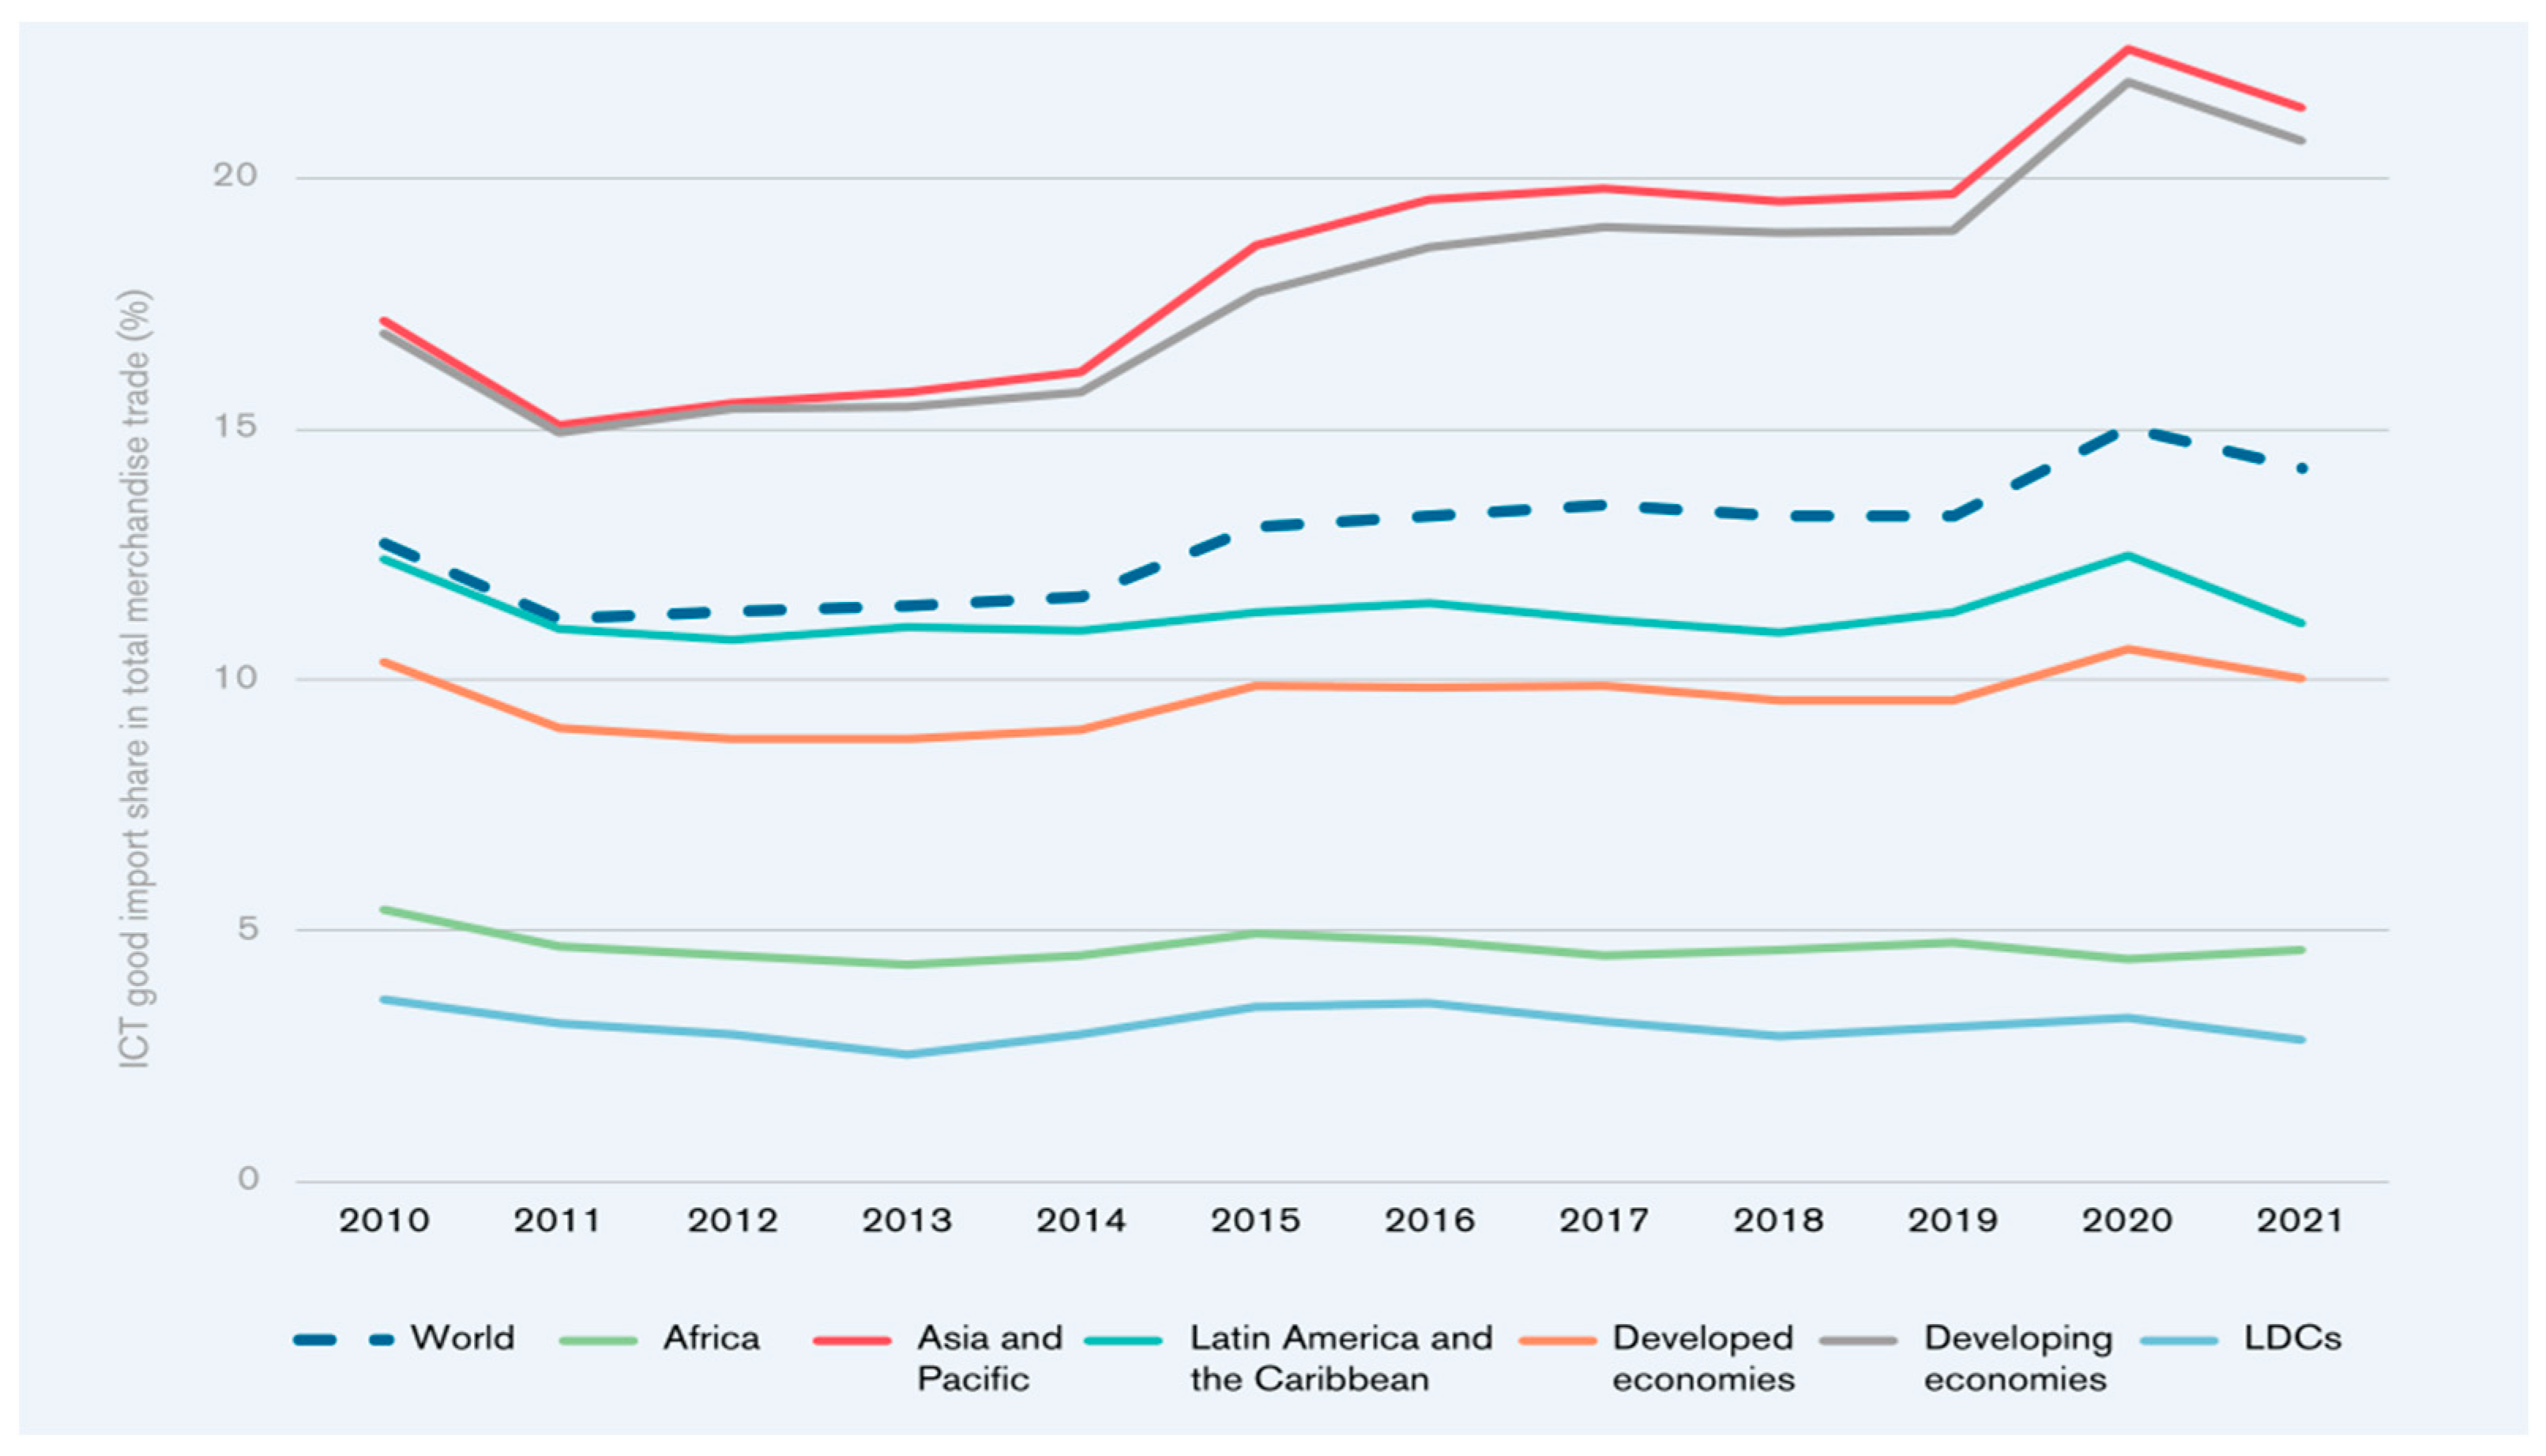Click the light blue LDCs line at 2013

click(908, 1054)
